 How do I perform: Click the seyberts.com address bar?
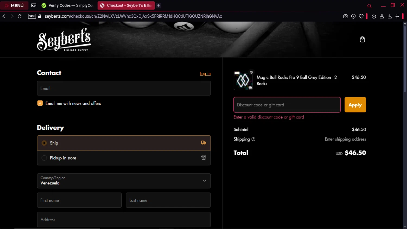point(133,16)
